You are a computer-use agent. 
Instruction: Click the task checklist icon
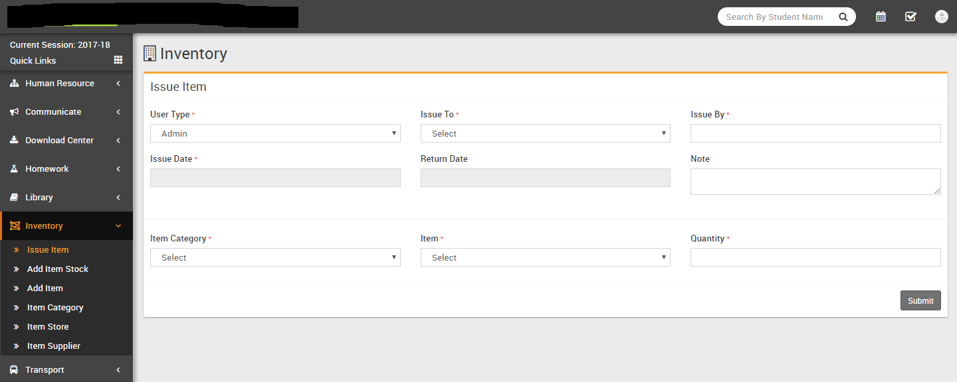(910, 17)
